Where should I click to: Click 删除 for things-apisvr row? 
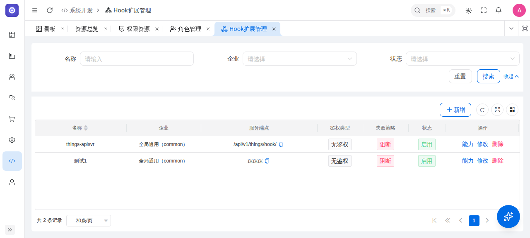coord(498,144)
